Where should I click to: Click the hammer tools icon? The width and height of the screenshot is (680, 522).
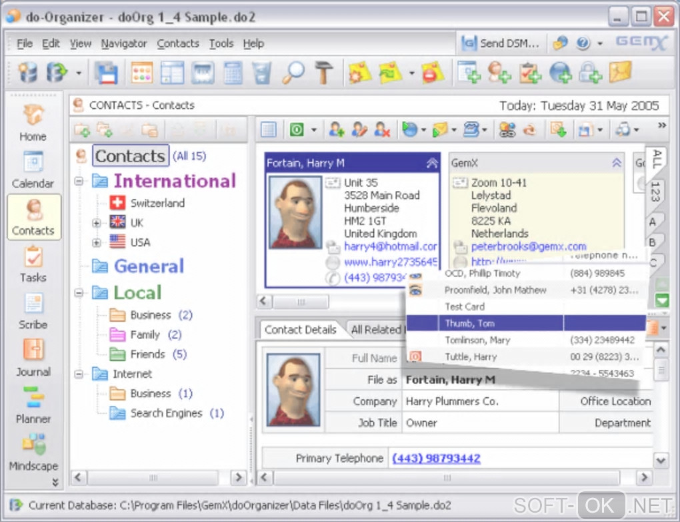click(323, 73)
